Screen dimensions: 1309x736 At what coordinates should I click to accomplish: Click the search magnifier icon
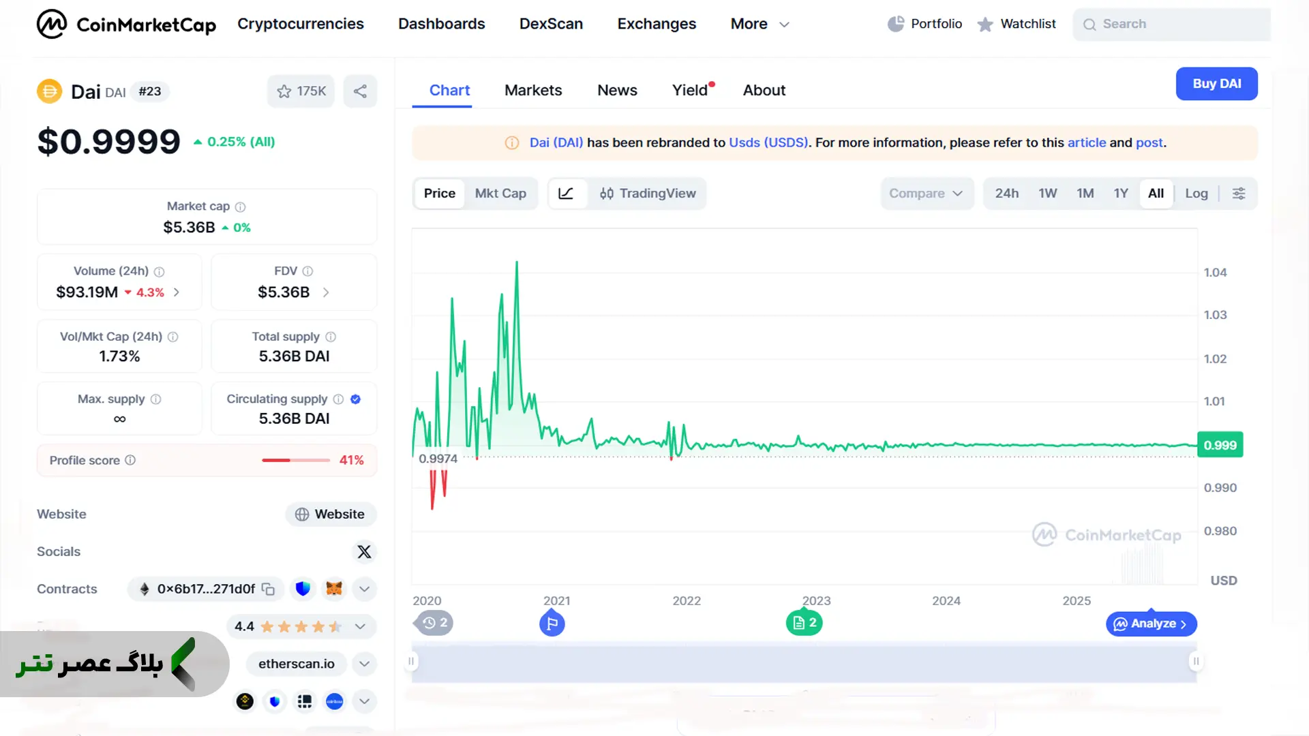click(1089, 25)
